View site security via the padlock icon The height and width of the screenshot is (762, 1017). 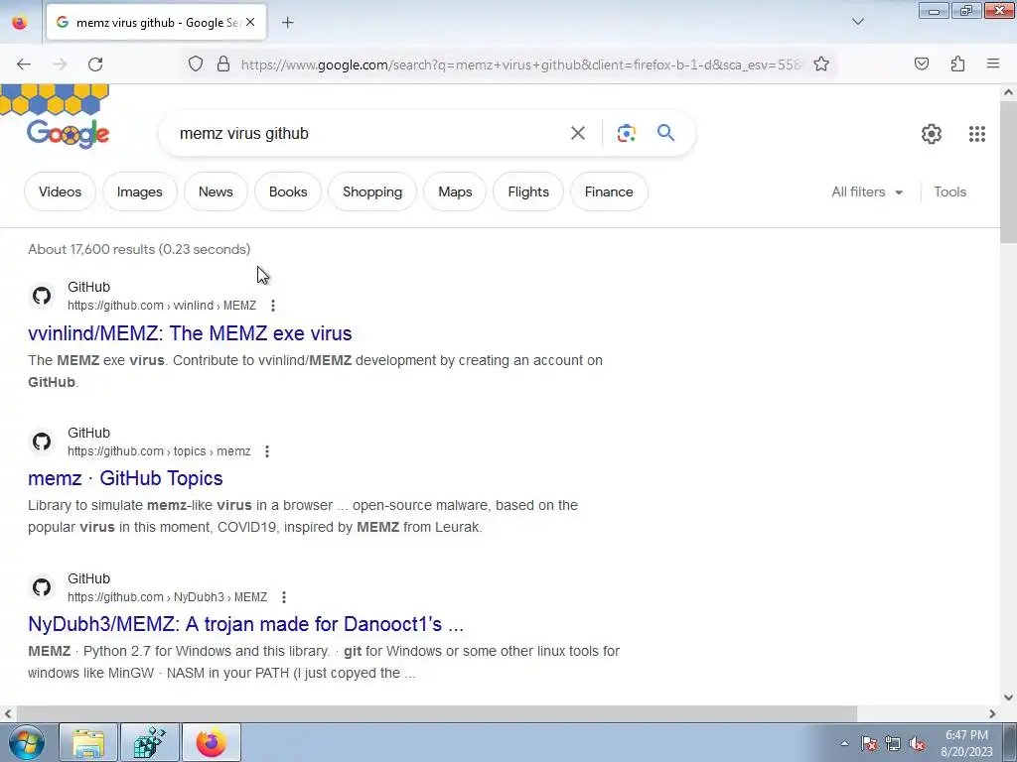(x=223, y=64)
